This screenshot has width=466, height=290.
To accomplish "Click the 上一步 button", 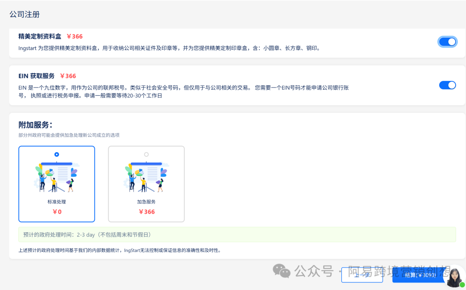I will tap(362, 276).
